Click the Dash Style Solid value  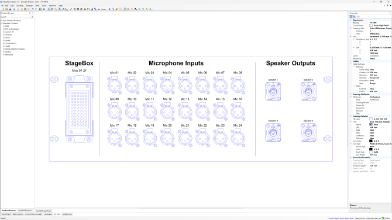point(376,152)
